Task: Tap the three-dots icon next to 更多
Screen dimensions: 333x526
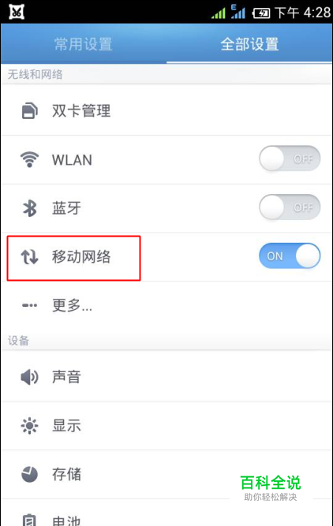Action: pos(29,305)
